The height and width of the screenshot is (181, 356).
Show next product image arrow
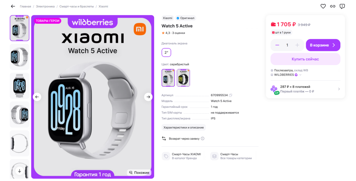pyautogui.click(x=148, y=97)
